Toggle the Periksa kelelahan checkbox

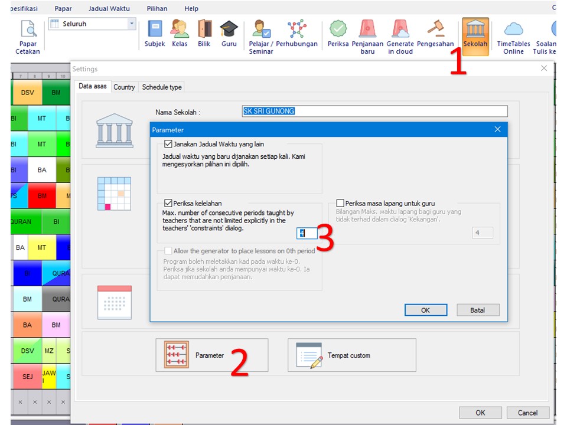coord(169,203)
